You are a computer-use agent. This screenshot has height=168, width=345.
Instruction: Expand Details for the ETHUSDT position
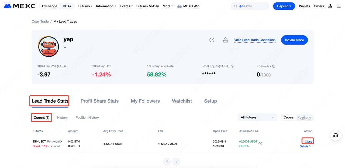(x=305, y=146)
